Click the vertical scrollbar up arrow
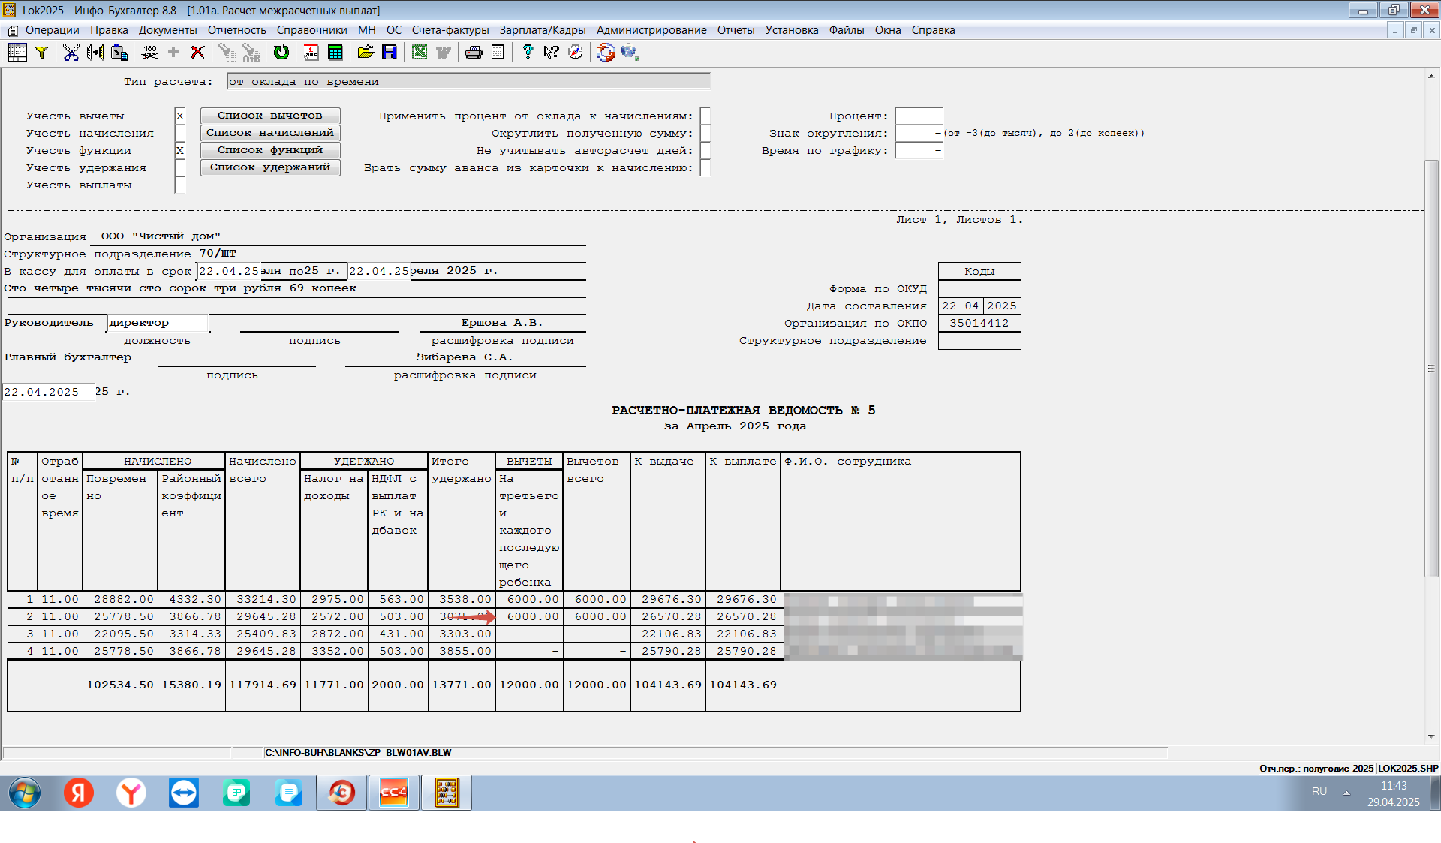The height and width of the screenshot is (843, 1441). coord(1431,76)
